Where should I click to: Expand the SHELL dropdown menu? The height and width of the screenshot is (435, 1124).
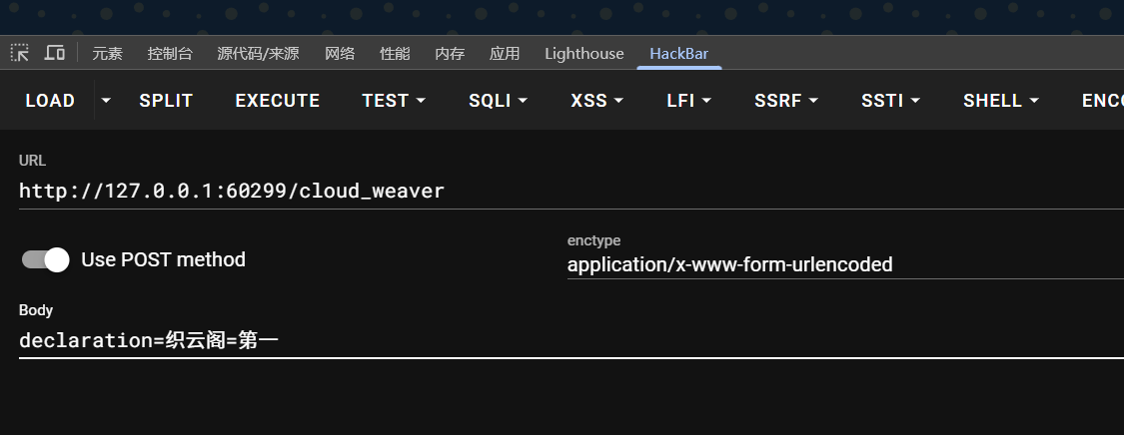tap(1000, 101)
